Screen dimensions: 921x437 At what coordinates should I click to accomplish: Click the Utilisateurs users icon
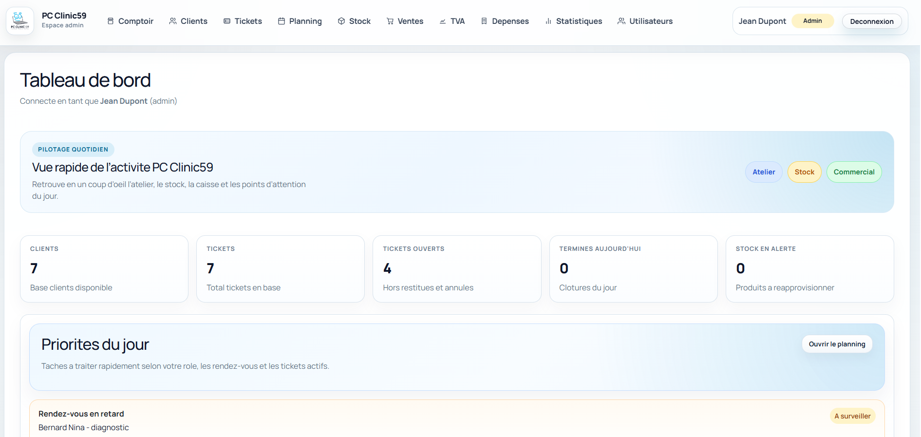pyautogui.click(x=621, y=21)
